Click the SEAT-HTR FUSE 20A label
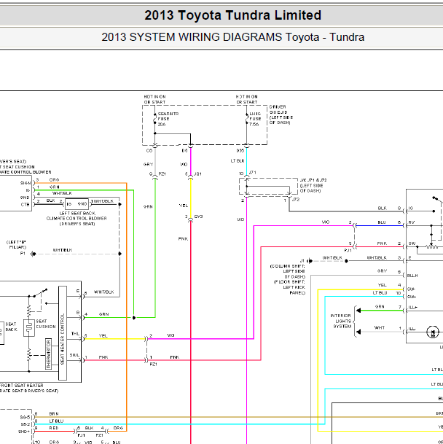Viewport: 443px width, 444px height. 168,119
